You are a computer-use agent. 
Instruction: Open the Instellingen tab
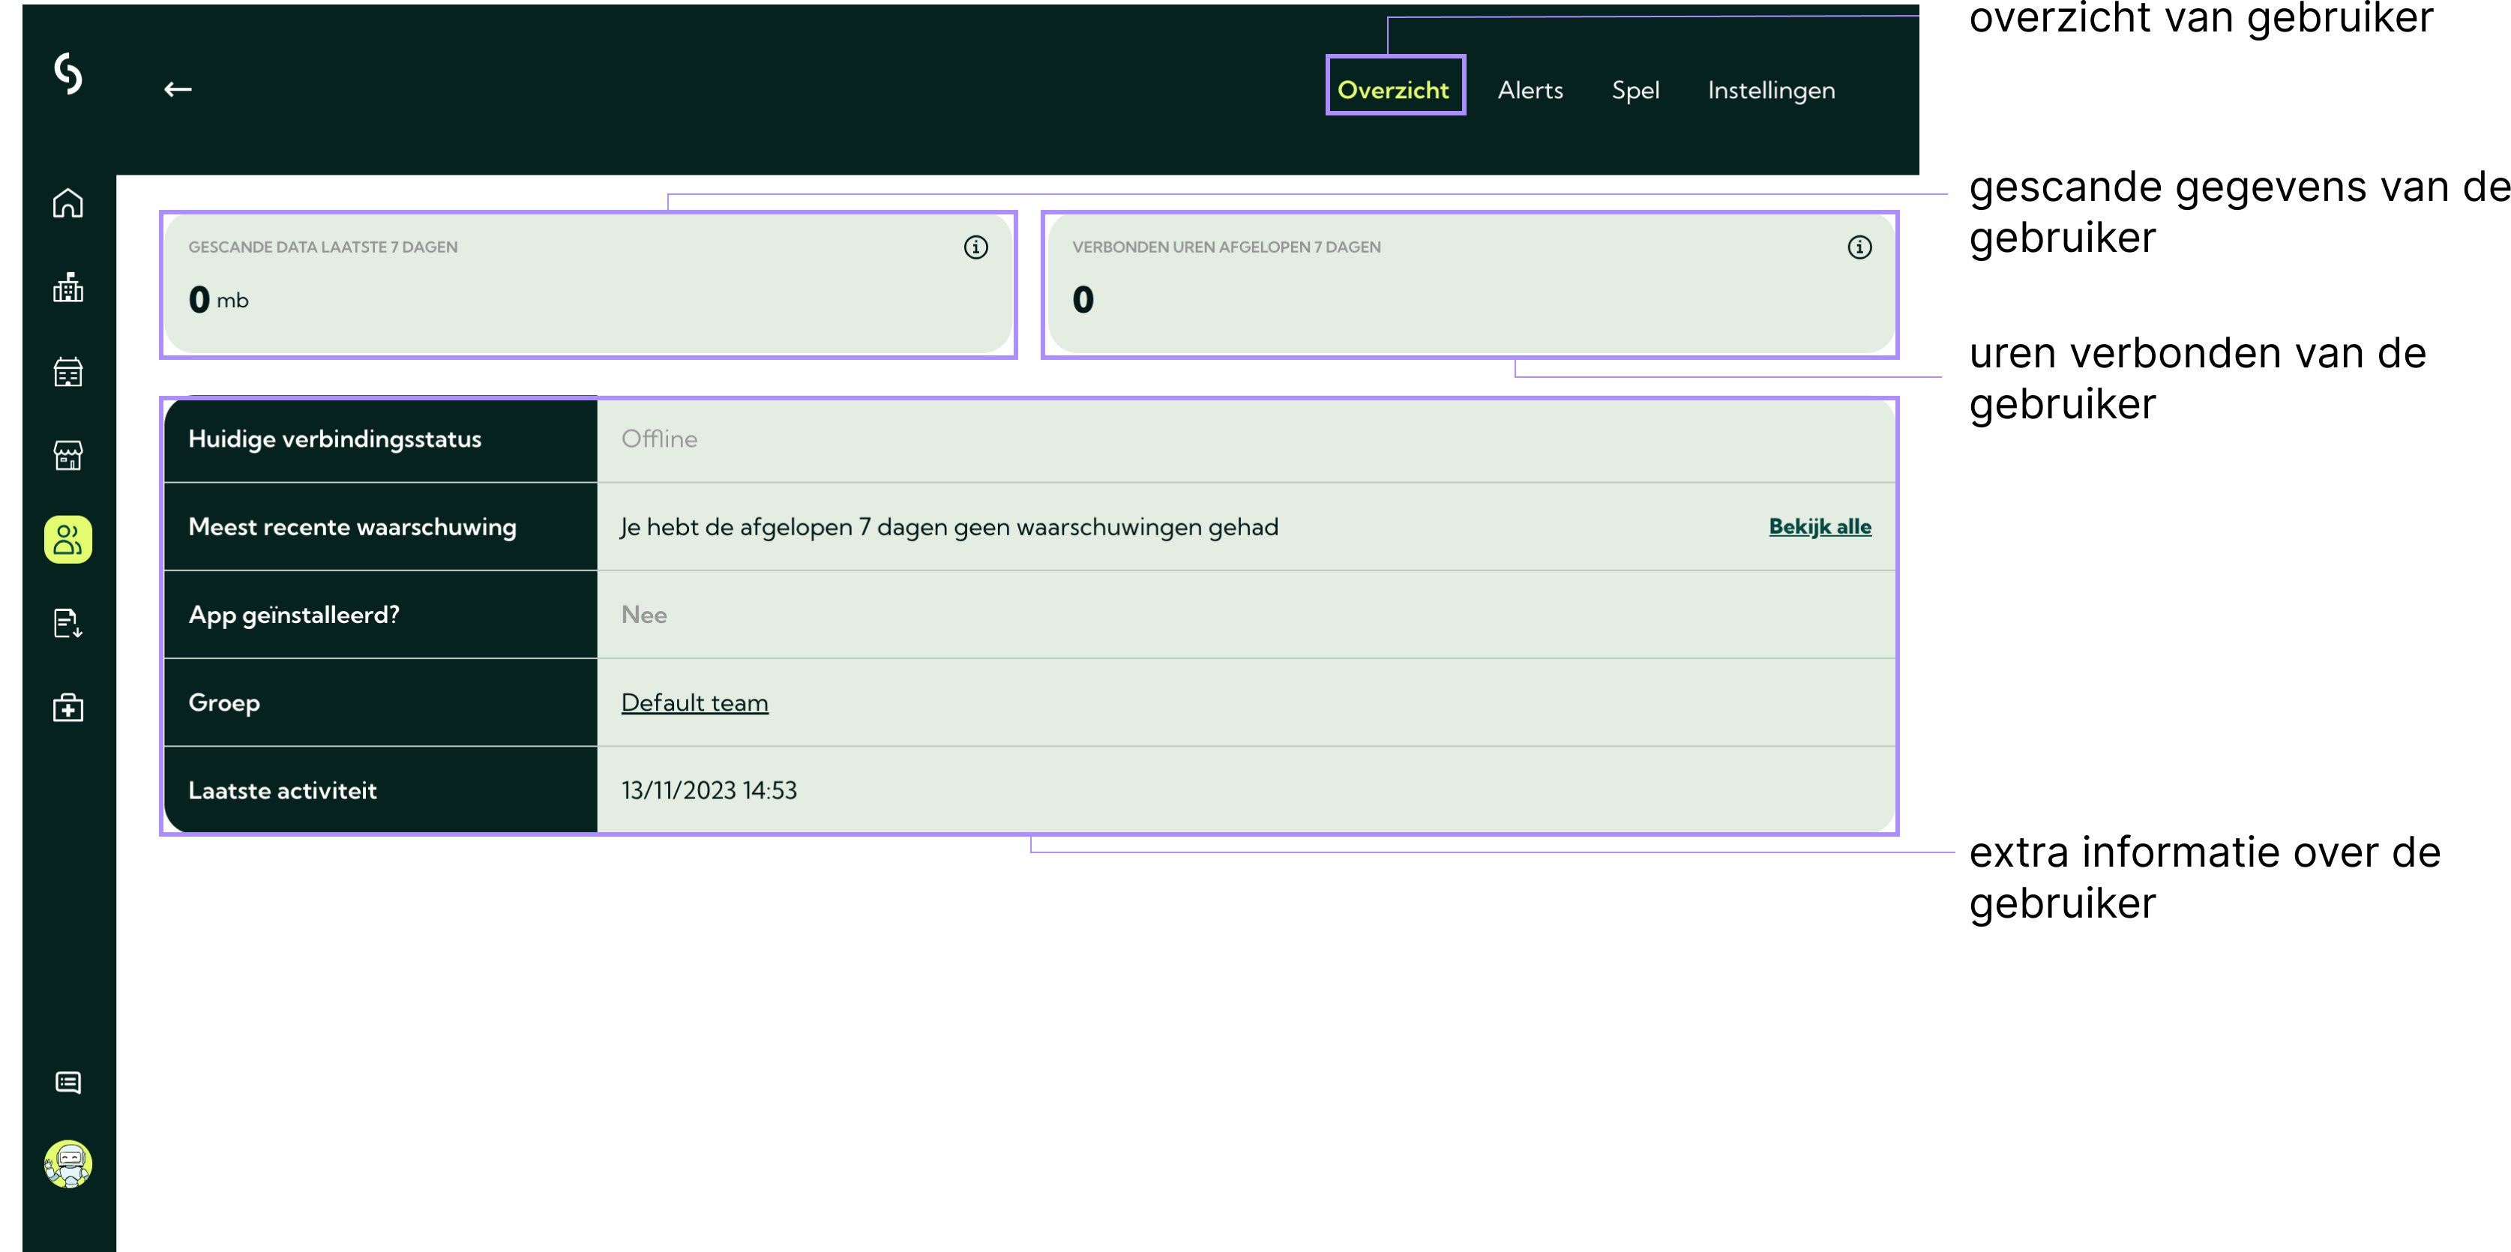point(1770,90)
